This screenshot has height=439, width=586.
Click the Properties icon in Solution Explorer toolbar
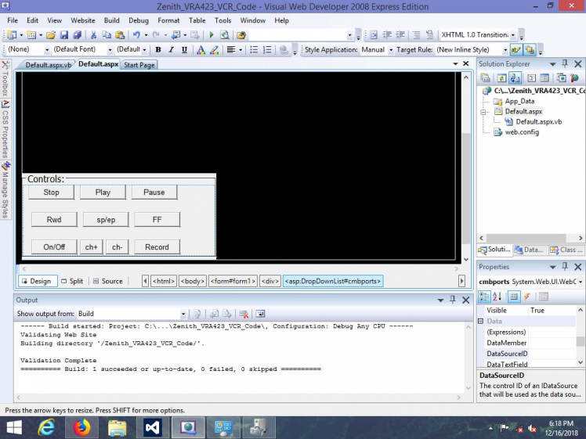coord(544,78)
